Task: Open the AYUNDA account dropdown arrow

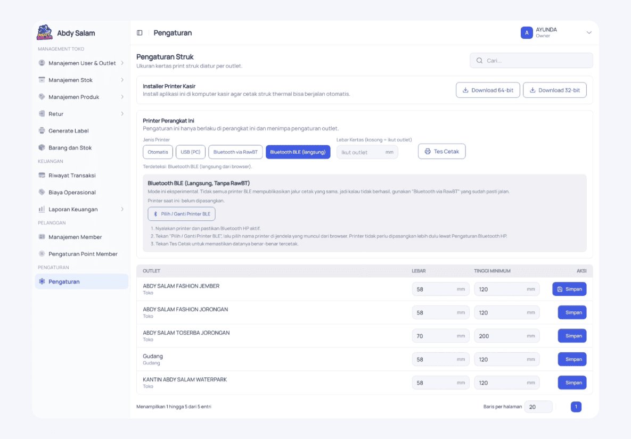Action: [x=589, y=32]
